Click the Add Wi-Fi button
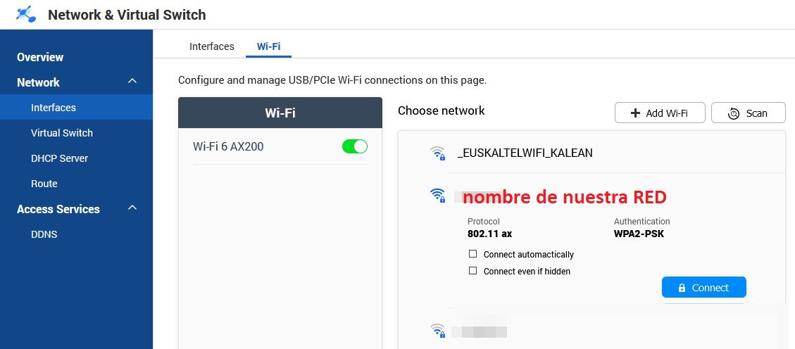This screenshot has width=795, height=349. pyautogui.click(x=659, y=113)
